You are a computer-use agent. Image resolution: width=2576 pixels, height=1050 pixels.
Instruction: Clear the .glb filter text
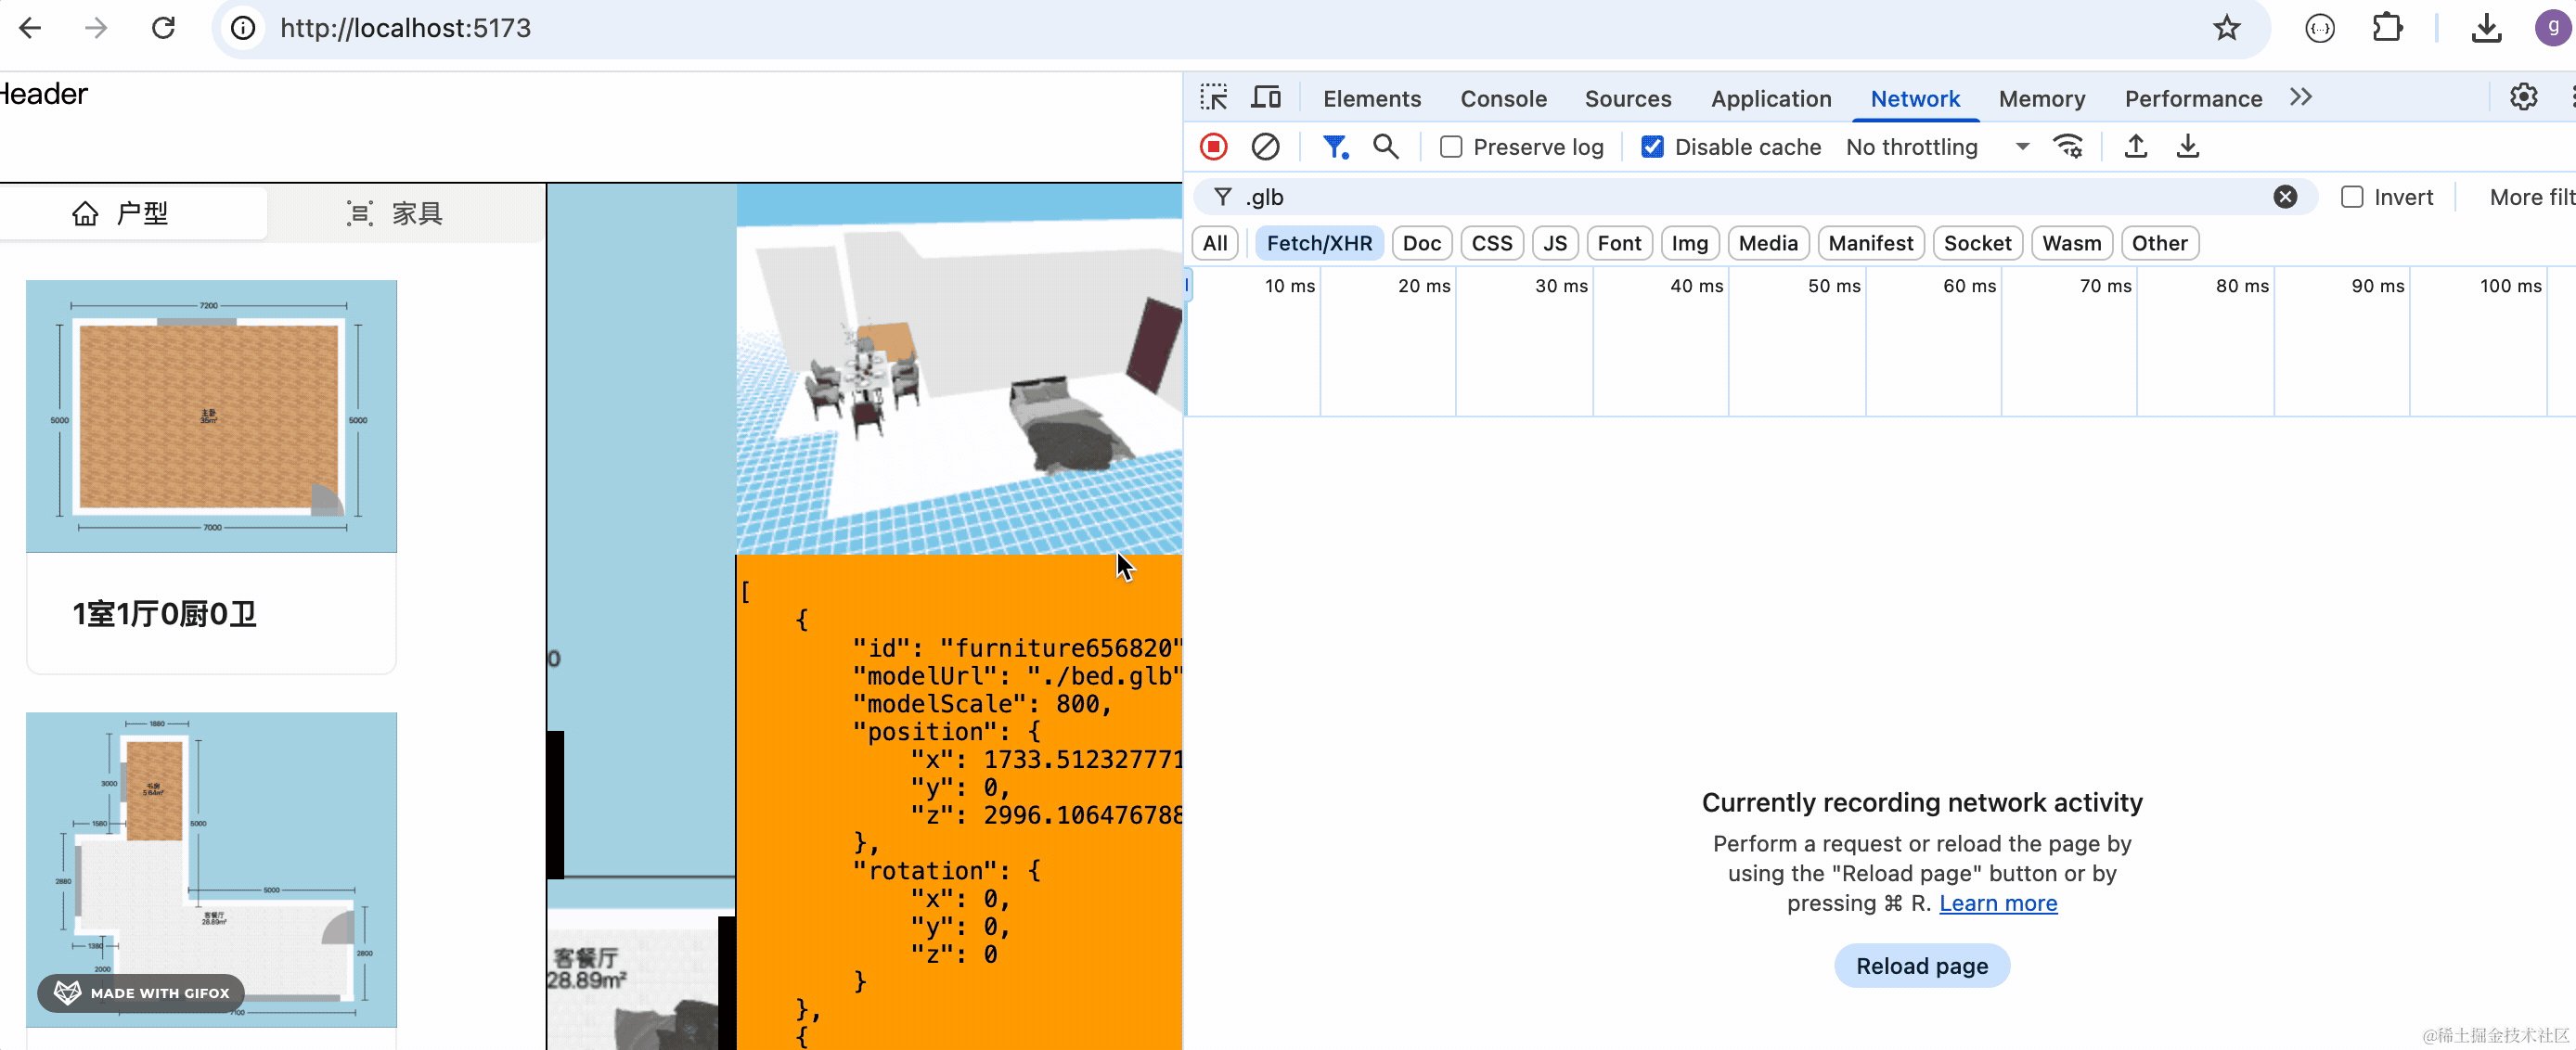click(x=2285, y=197)
